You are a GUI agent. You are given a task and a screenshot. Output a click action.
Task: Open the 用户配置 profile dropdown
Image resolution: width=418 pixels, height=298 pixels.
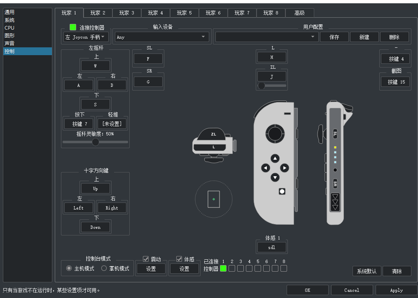(x=266, y=37)
